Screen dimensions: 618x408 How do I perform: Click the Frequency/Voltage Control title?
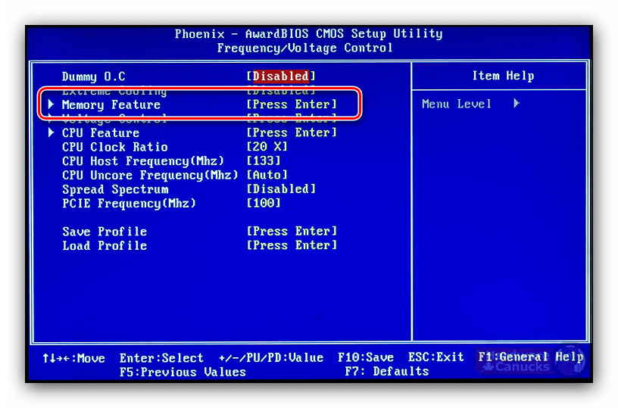tap(304, 48)
